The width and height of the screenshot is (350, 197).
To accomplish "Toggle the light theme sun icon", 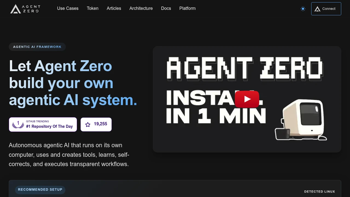I will click(303, 9).
